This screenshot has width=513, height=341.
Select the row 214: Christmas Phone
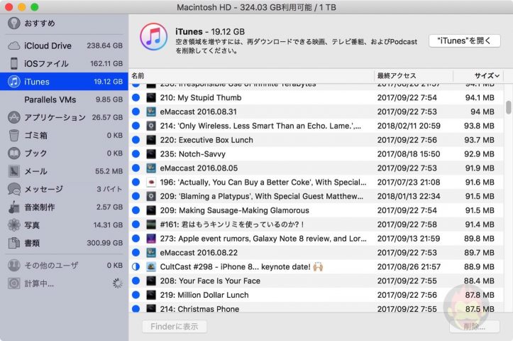coord(316,308)
